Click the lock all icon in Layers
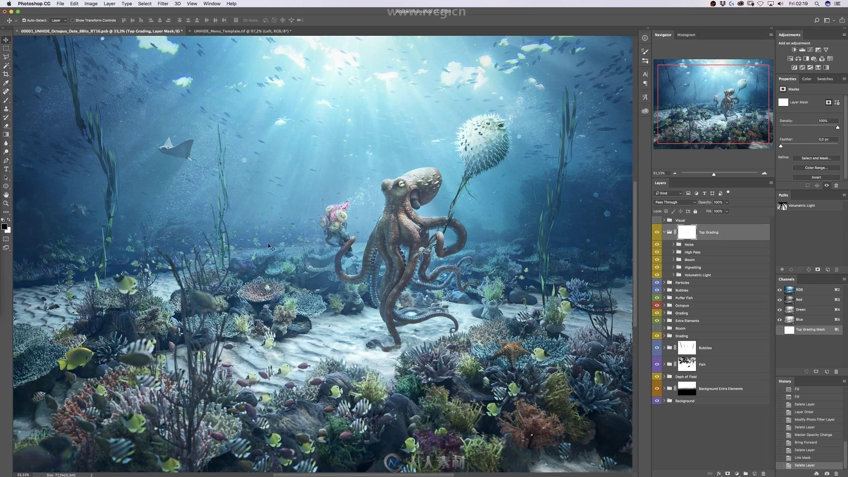 click(695, 211)
